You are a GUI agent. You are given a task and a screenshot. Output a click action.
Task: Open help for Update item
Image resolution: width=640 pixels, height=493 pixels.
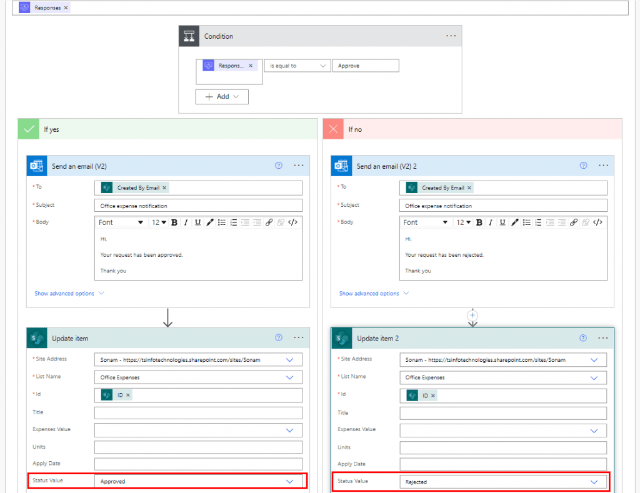coord(279,337)
